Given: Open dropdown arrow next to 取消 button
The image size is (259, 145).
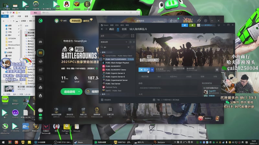Looking at the screenshot, I should point(152,70).
